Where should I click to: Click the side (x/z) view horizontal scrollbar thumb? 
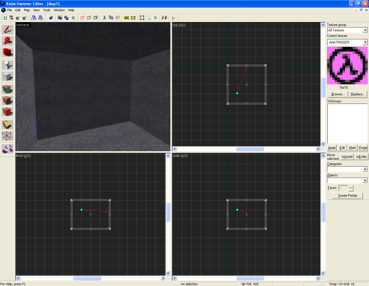250,278
